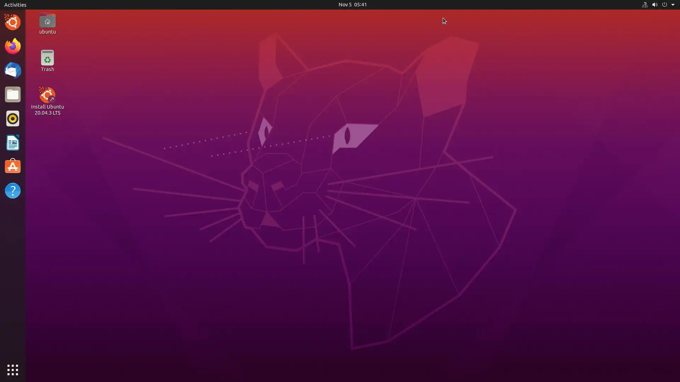Click the volume speaker icon
The height and width of the screenshot is (382, 680).
click(654, 5)
